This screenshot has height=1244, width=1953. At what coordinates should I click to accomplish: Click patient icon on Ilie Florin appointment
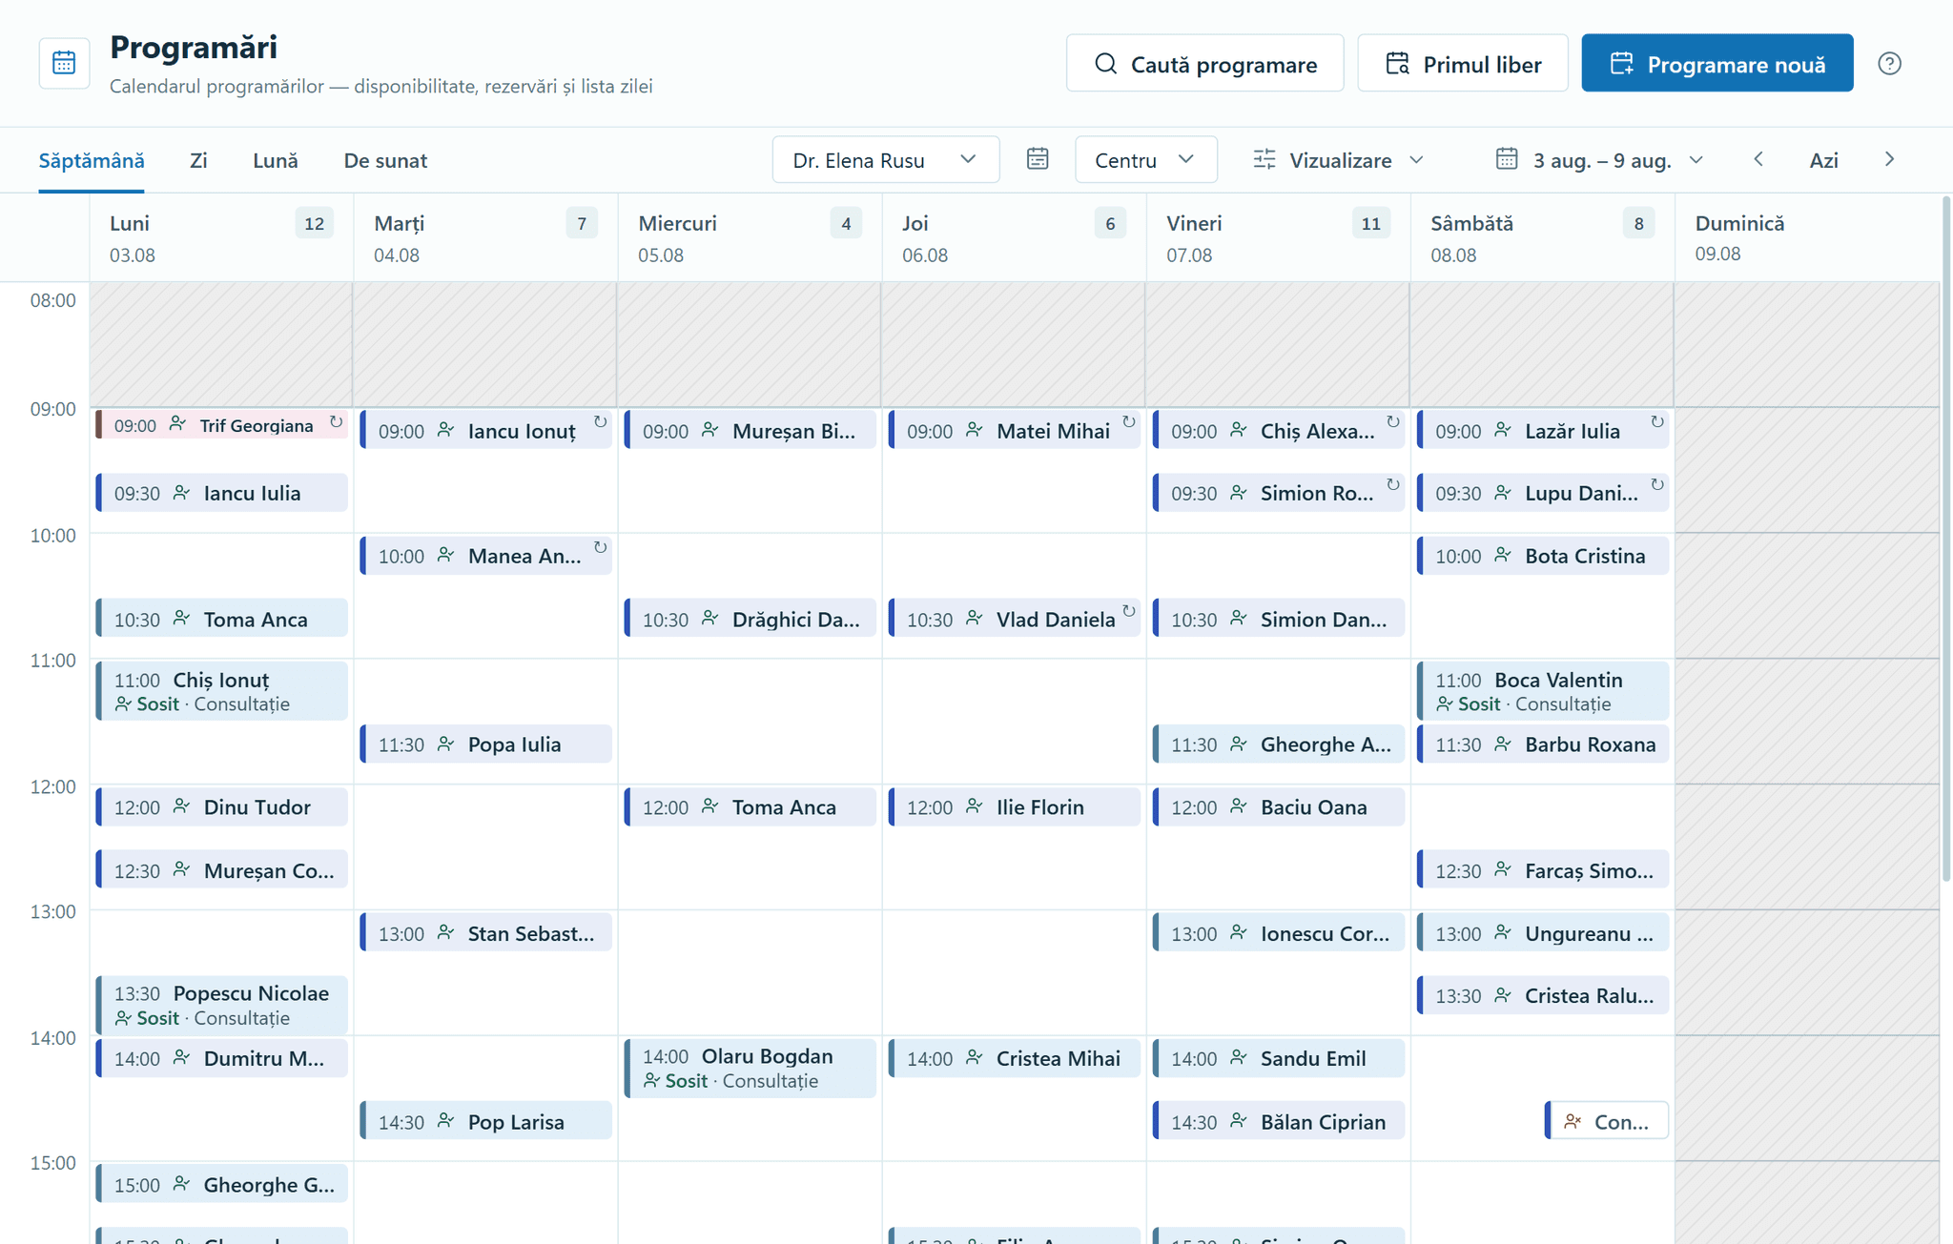tap(974, 806)
